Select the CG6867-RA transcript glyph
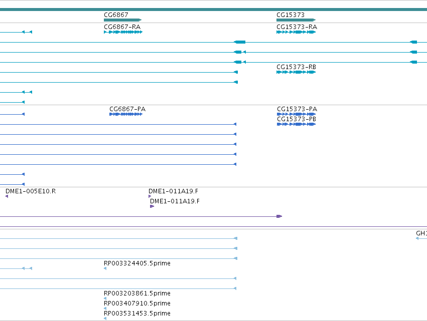 pos(123,32)
